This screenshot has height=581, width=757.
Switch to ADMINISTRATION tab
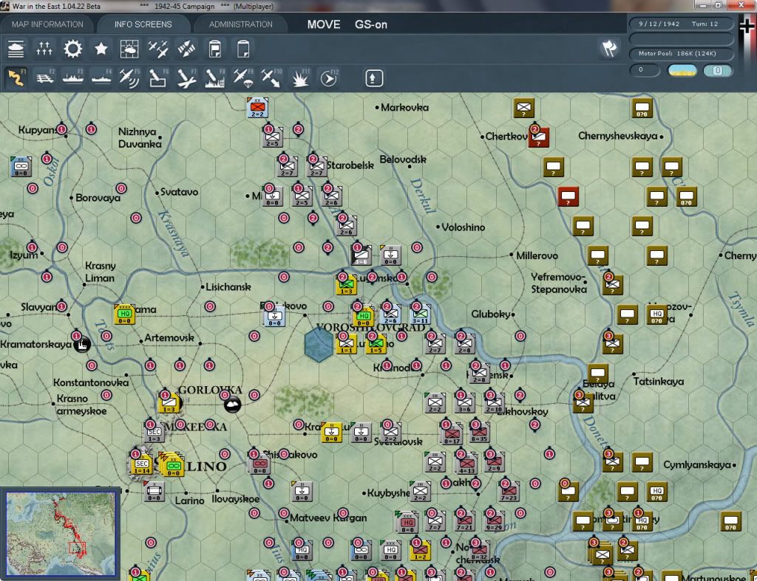tap(240, 24)
